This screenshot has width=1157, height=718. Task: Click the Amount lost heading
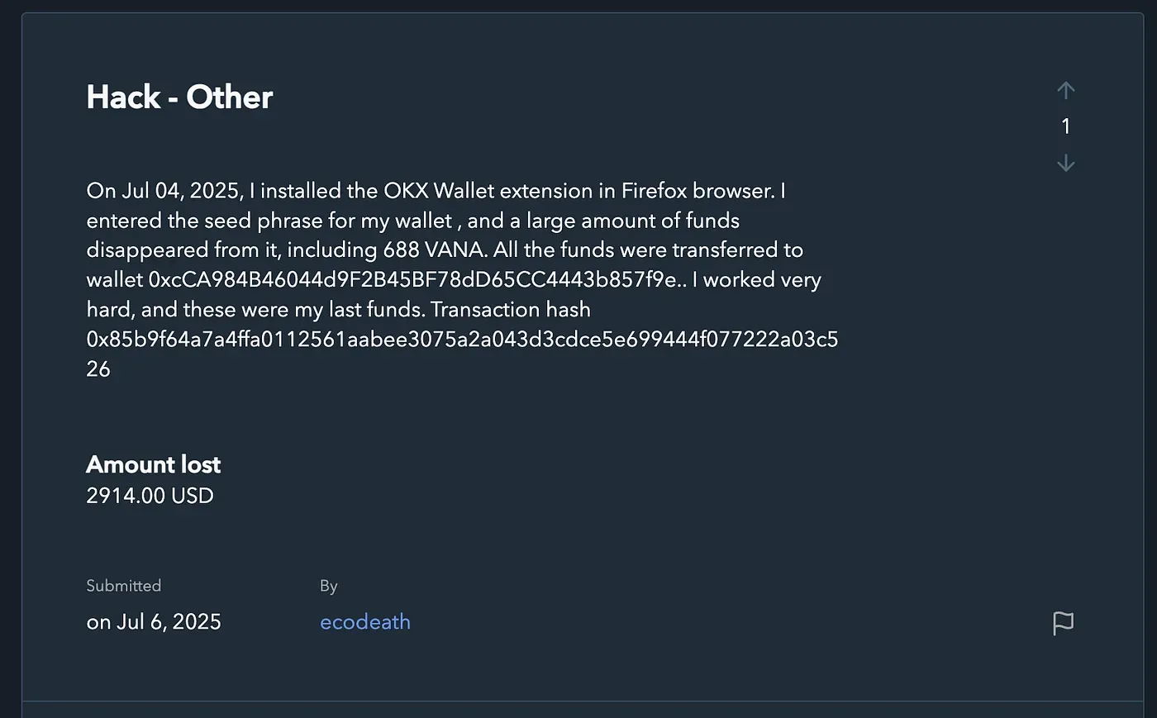click(x=153, y=464)
